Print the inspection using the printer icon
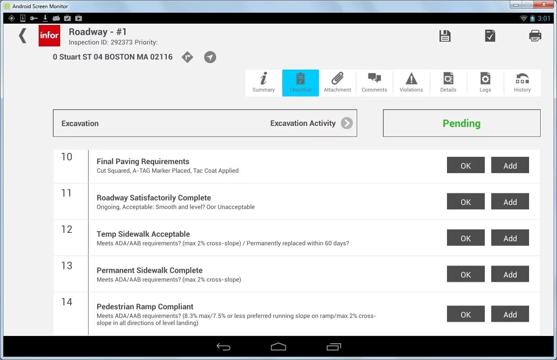 click(535, 36)
